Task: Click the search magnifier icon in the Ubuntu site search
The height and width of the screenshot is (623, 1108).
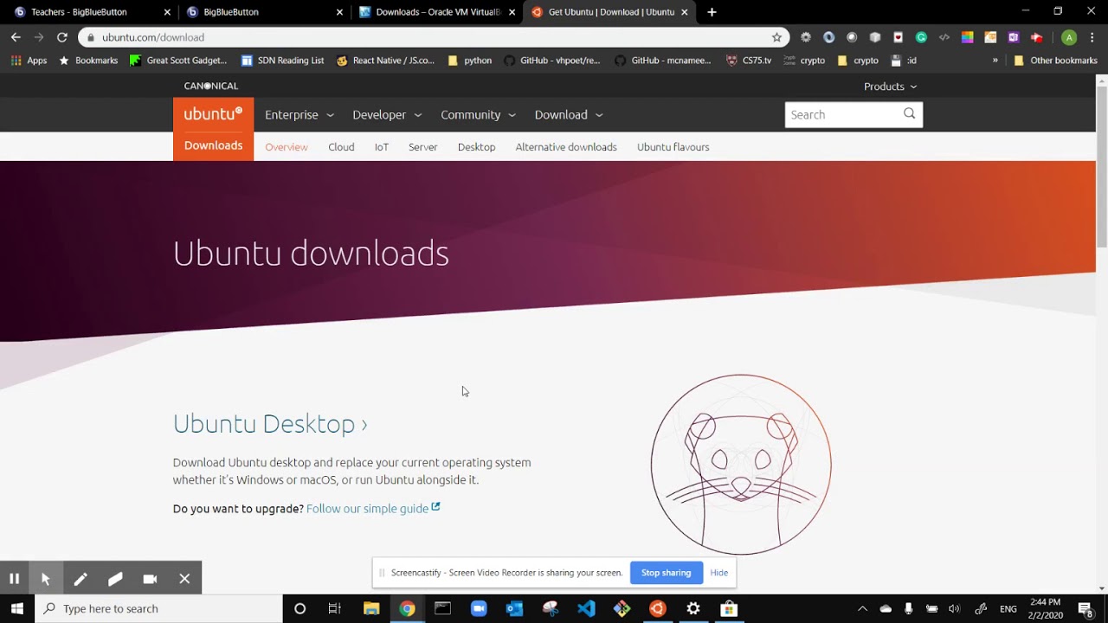Action: pyautogui.click(x=909, y=114)
